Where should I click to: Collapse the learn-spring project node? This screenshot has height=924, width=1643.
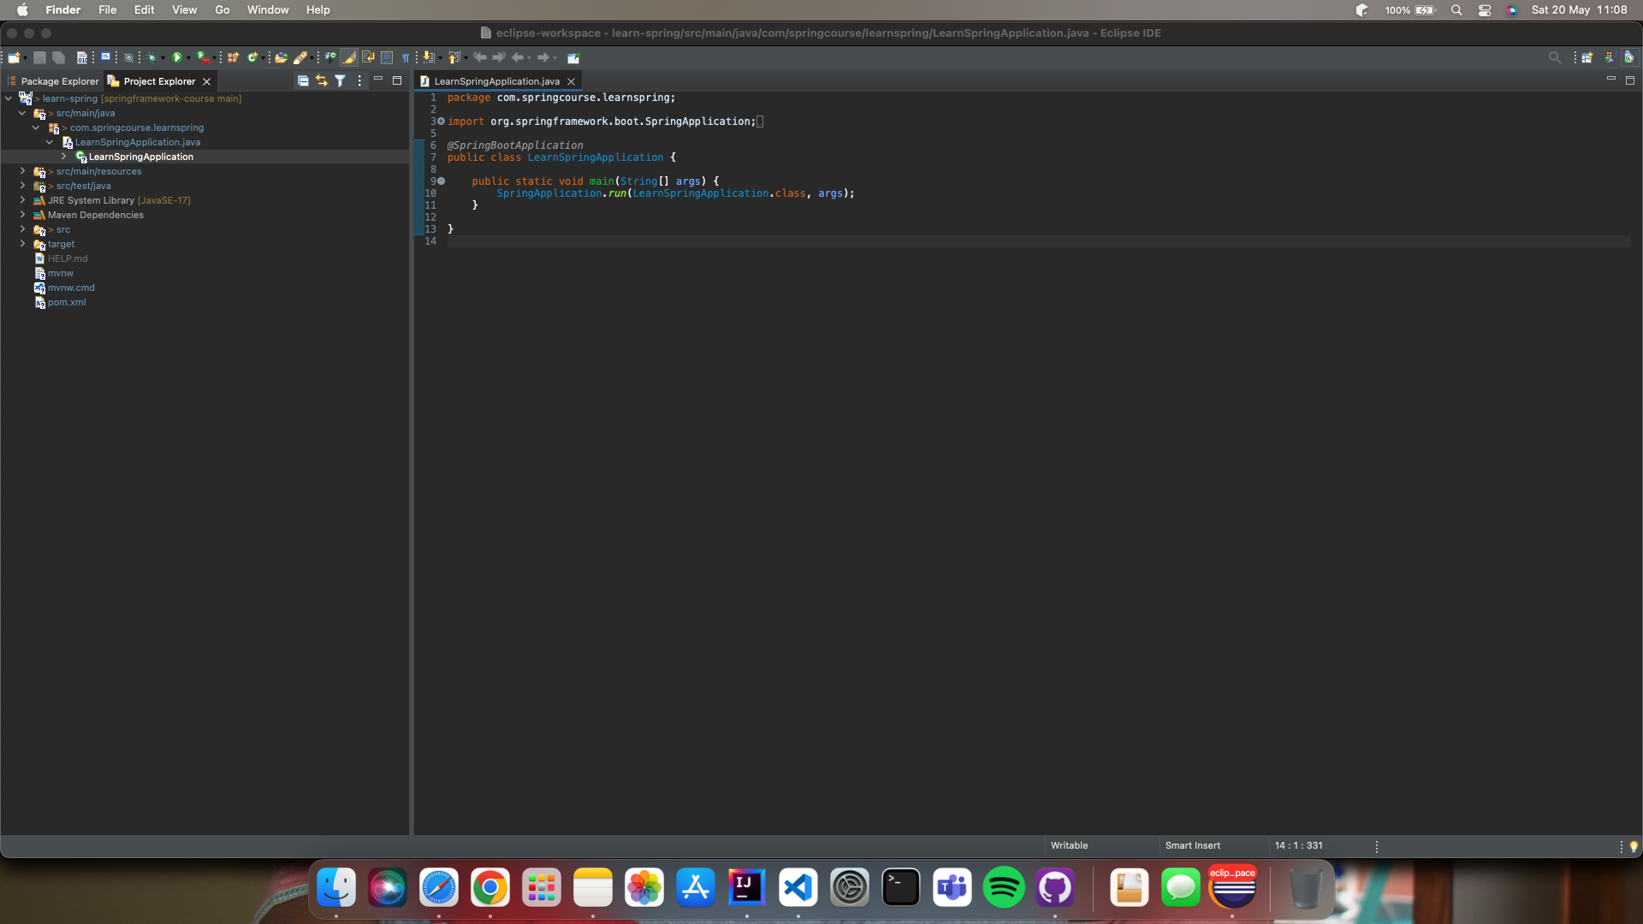[9, 98]
